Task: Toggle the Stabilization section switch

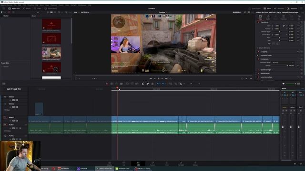Action: point(258,74)
